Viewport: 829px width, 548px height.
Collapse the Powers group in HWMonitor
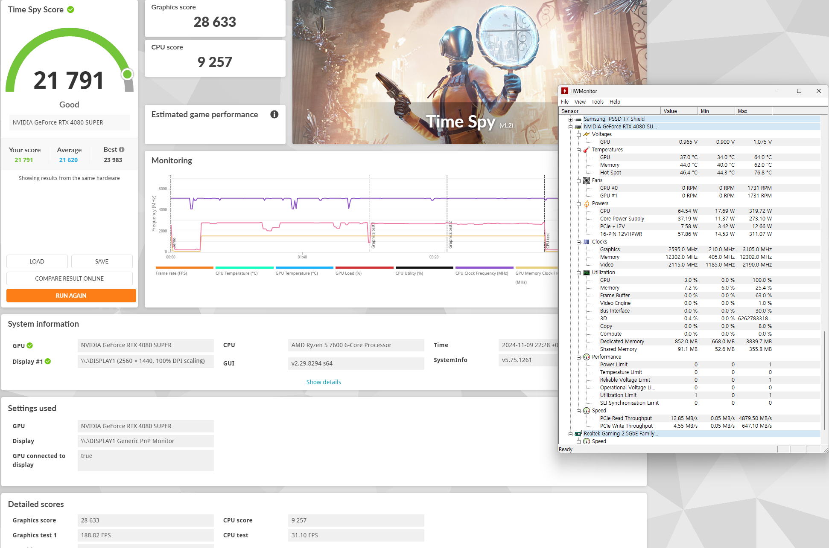tap(578, 204)
